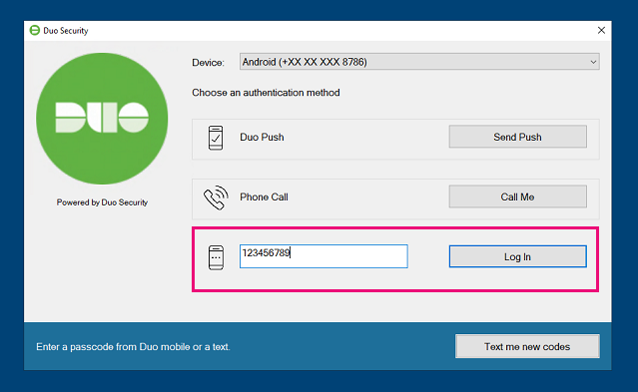The height and width of the screenshot is (392, 638).
Task: Open the Device dropdown arrow
Action: pyautogui.click(x=593, y=62)
